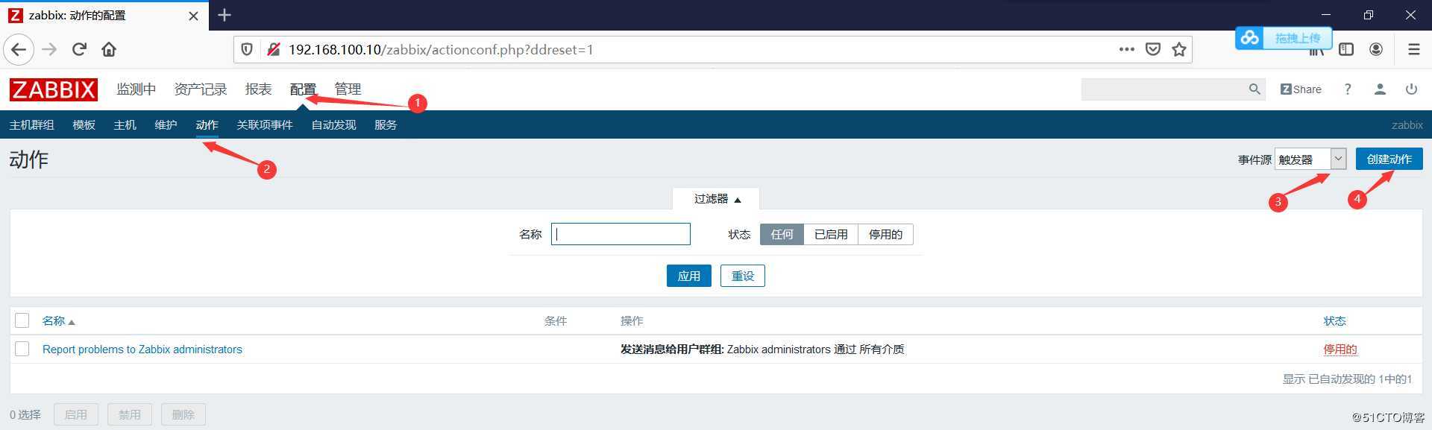
Task: Click the 应用 filter button
Action: [x=688, y=276]
